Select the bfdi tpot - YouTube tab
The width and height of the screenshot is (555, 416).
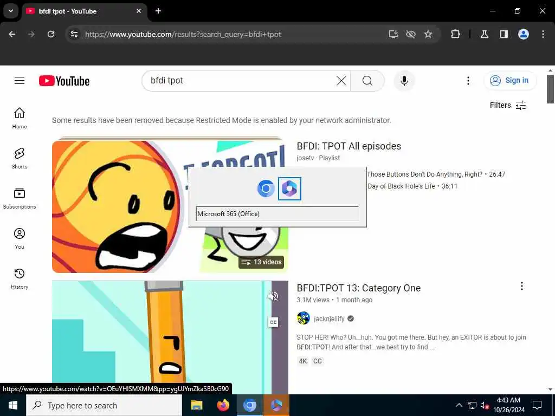coord(84,11)
